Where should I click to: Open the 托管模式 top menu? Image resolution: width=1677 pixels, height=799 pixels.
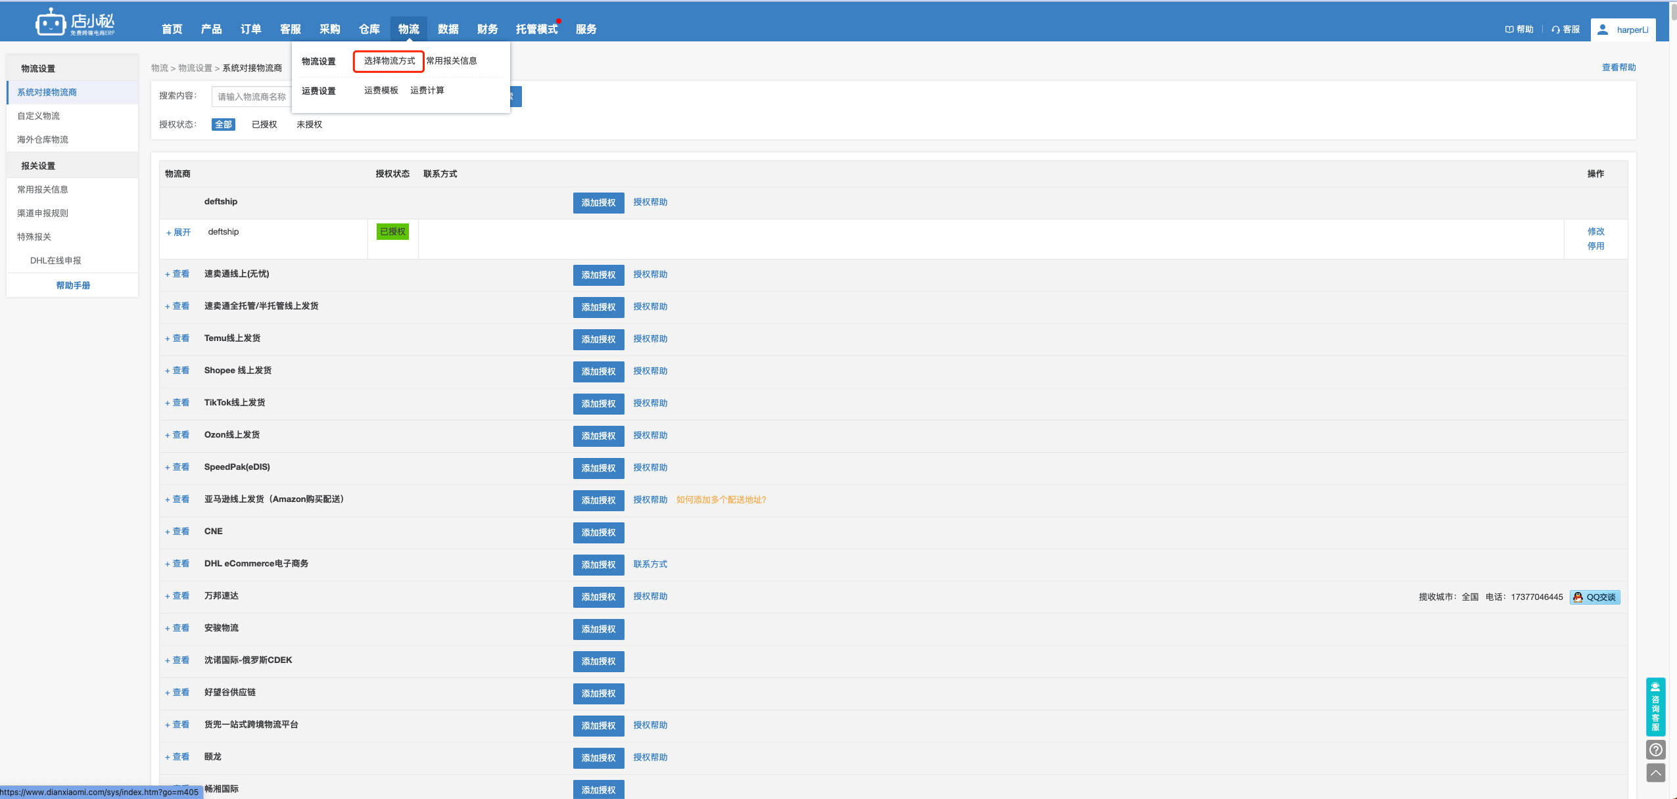click(536, 29)
